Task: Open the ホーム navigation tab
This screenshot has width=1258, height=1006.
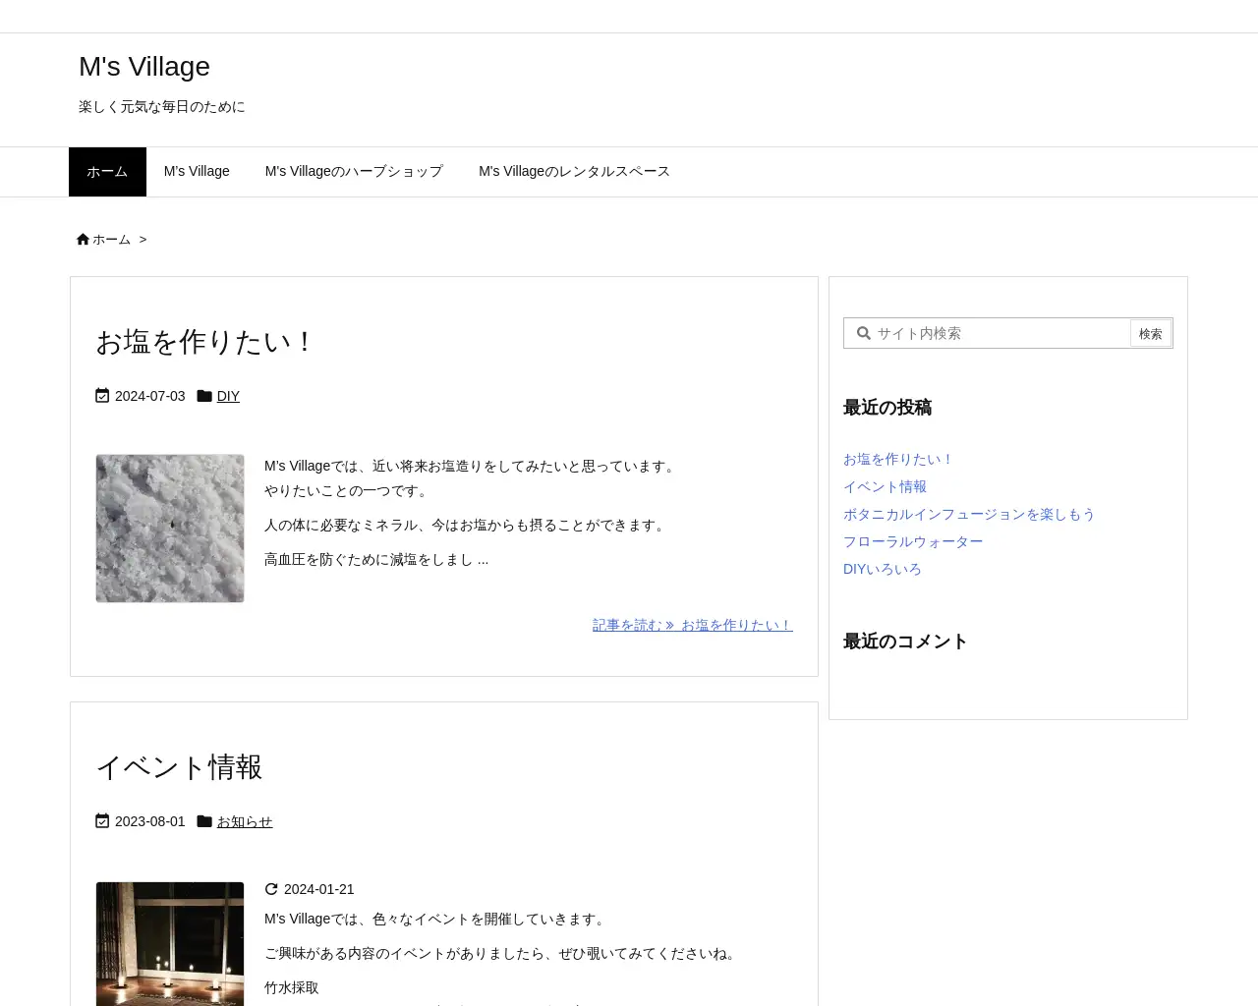Action: tap(107, 171)
